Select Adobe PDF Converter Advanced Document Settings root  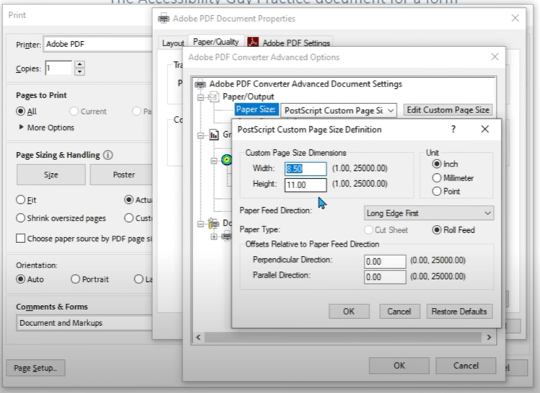[305, 84]
